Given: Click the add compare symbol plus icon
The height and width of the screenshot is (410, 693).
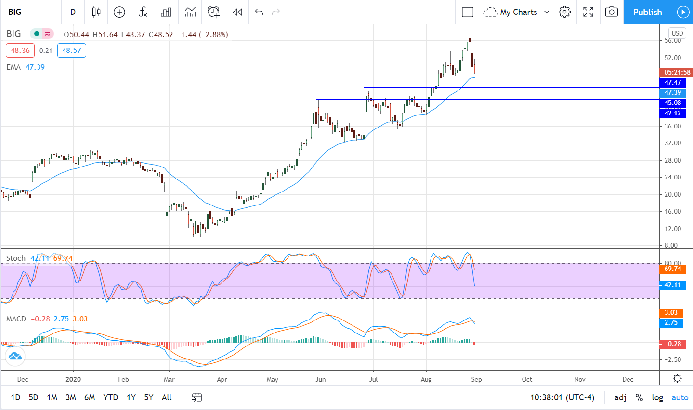Looking at the screenshot, I should 119,12.
